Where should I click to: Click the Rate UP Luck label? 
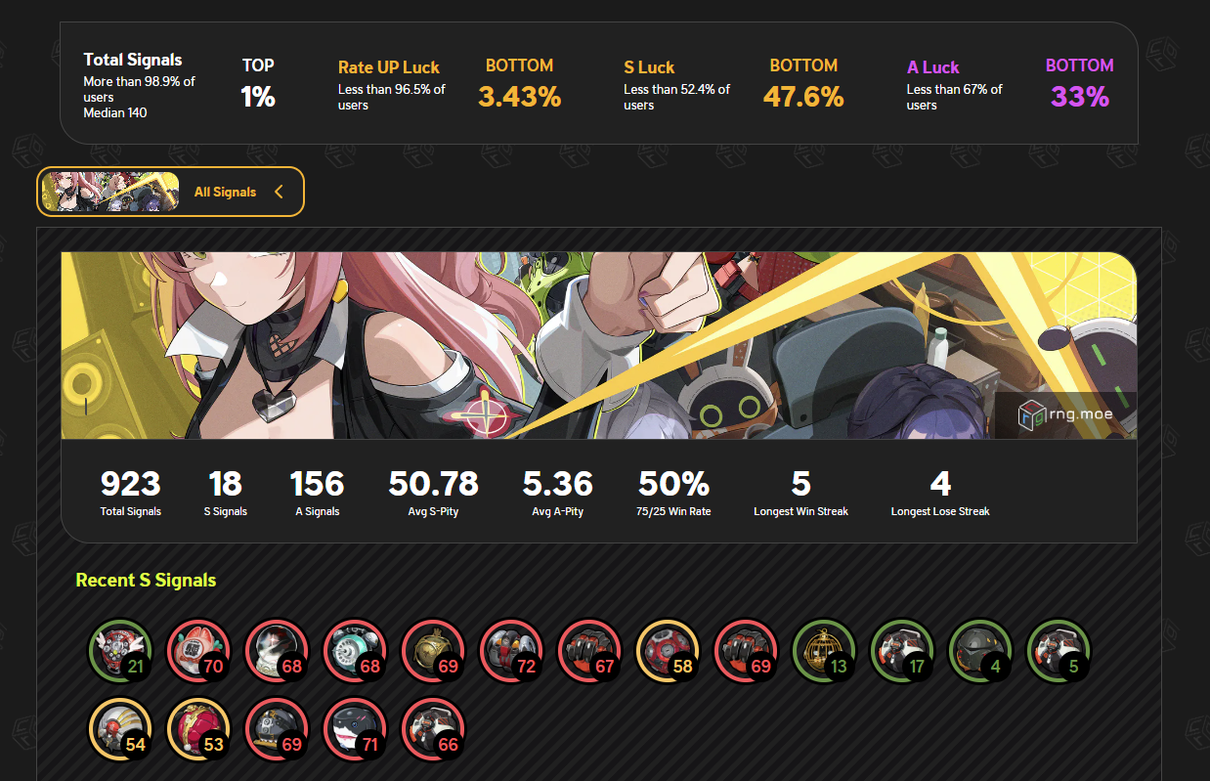[x=389, y=67]
